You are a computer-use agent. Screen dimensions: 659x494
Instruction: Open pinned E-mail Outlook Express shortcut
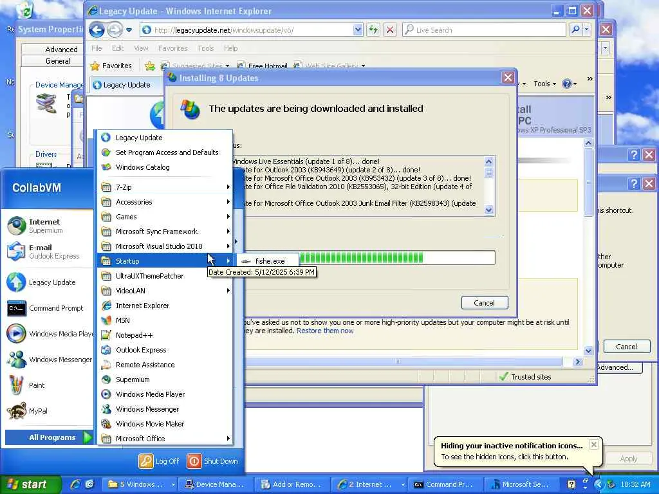click(48, 252)
